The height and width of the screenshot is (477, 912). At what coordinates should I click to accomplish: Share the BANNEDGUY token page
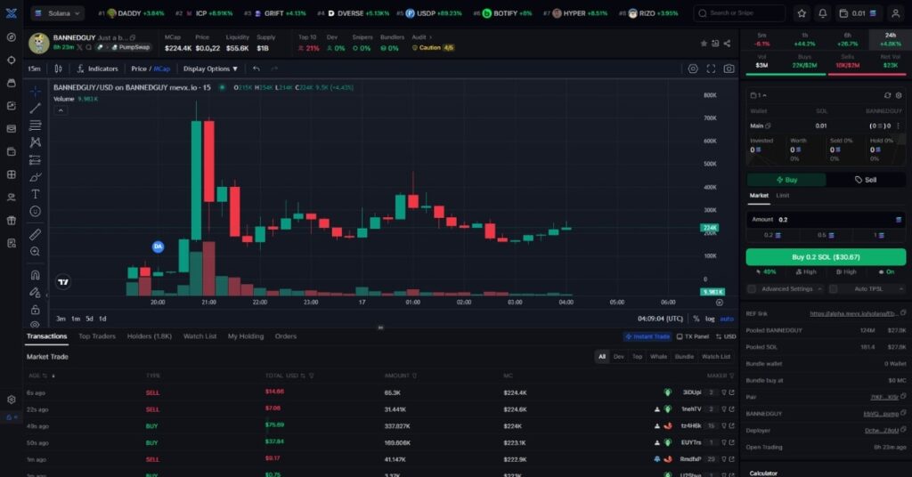(x=727, y=44)
